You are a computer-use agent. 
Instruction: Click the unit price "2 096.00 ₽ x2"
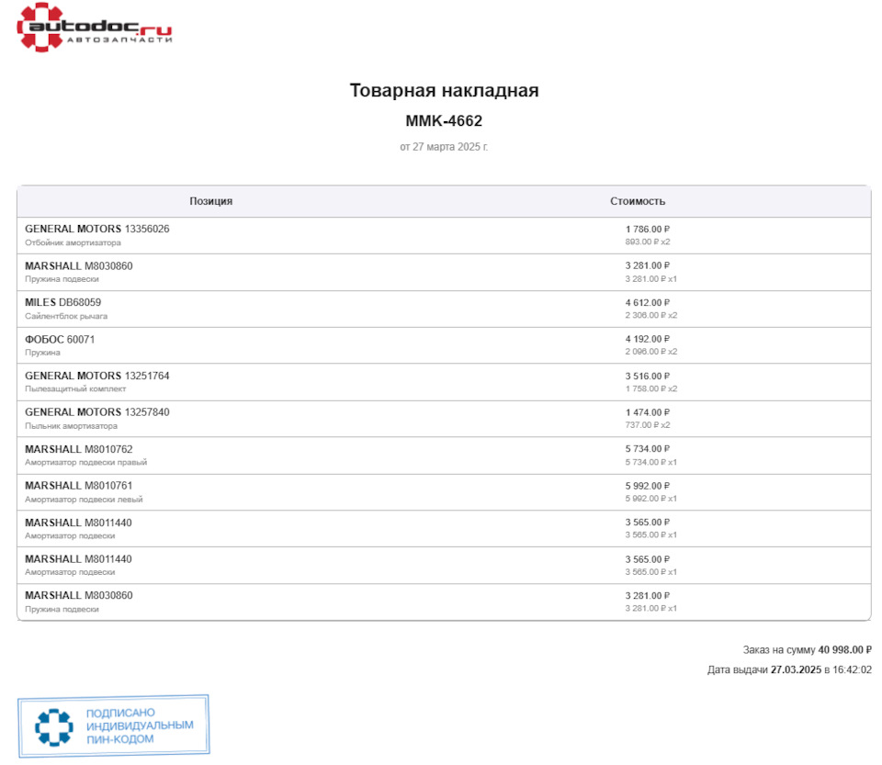coord(650,352)
